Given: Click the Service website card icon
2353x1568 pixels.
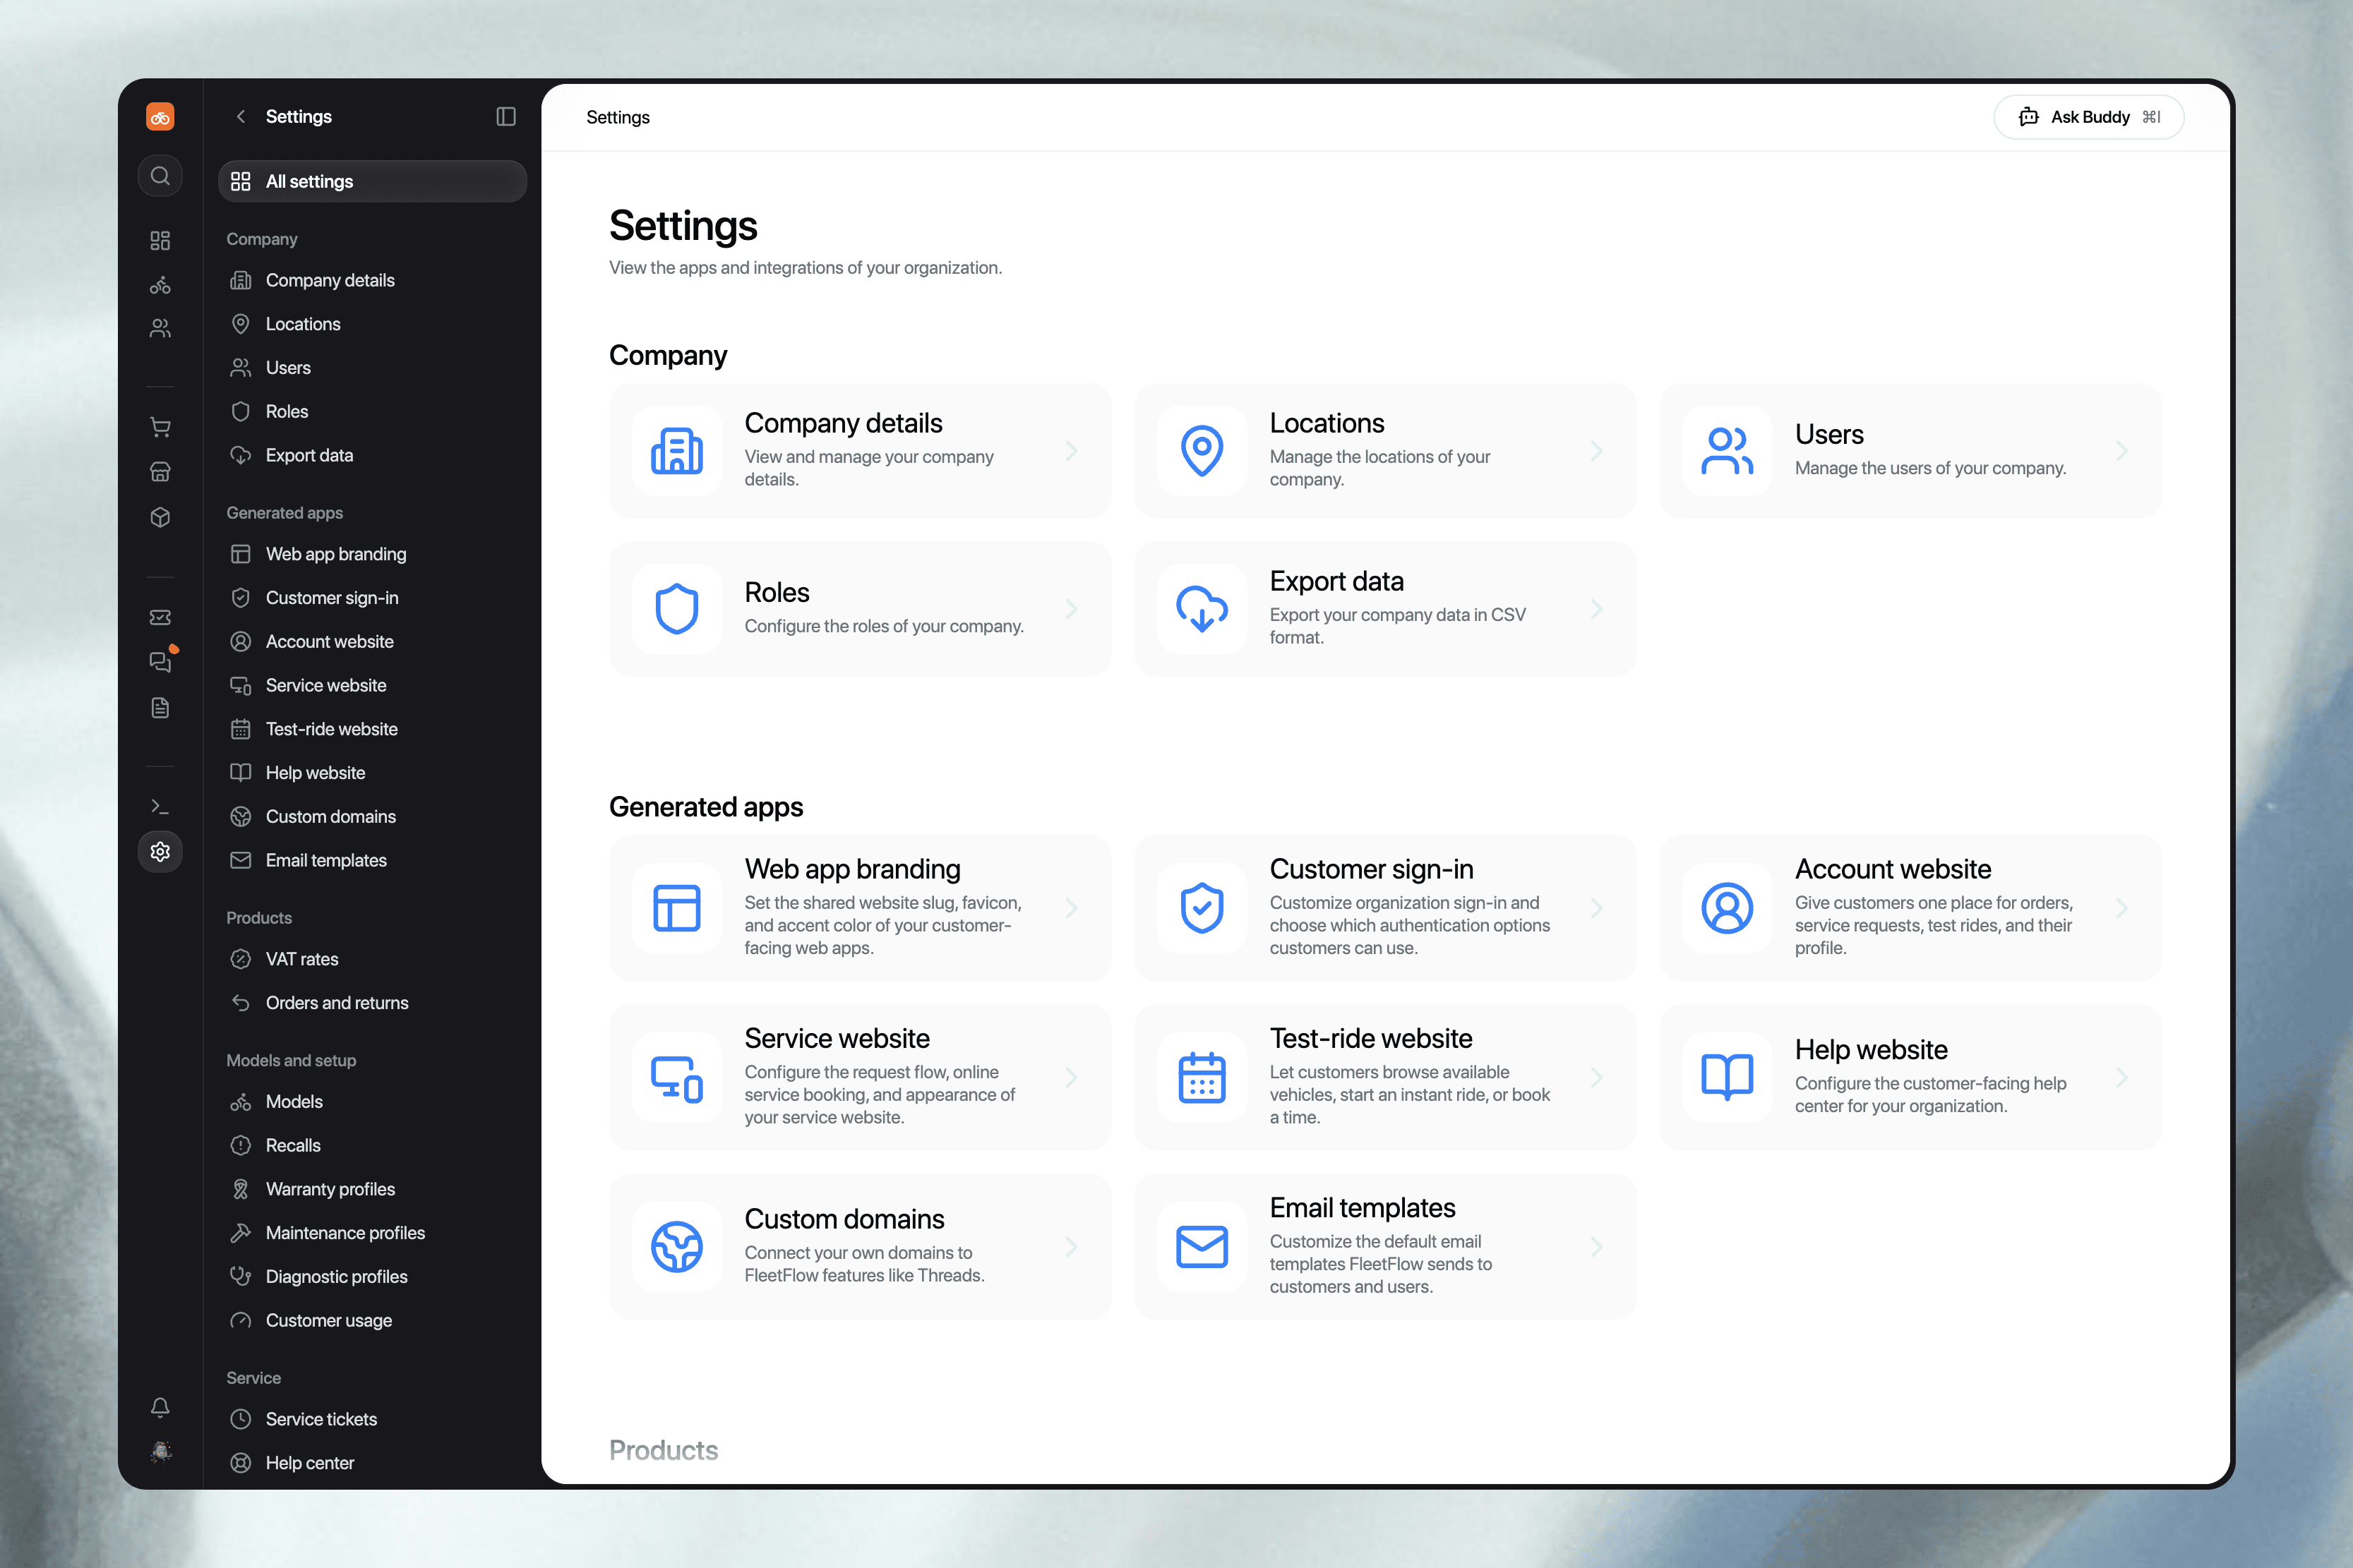Looking at the screenshot, I should point(677,1078).
